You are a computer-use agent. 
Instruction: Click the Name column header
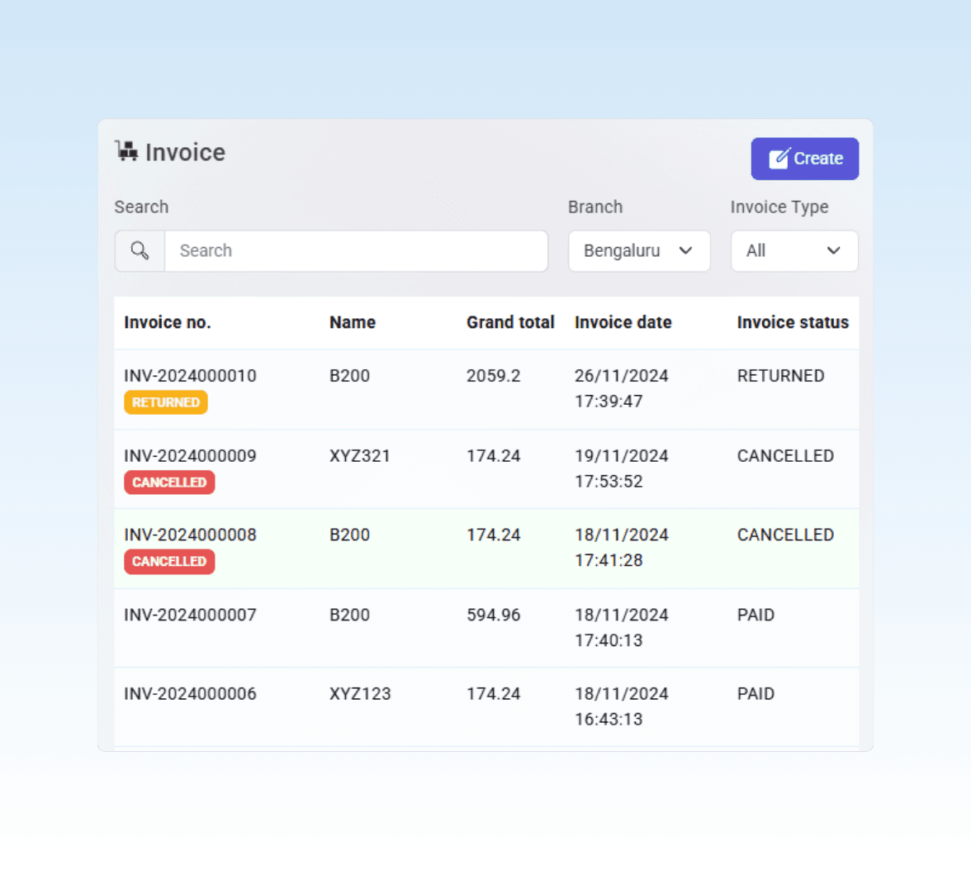pyautogui.click(x=353, y=322)
